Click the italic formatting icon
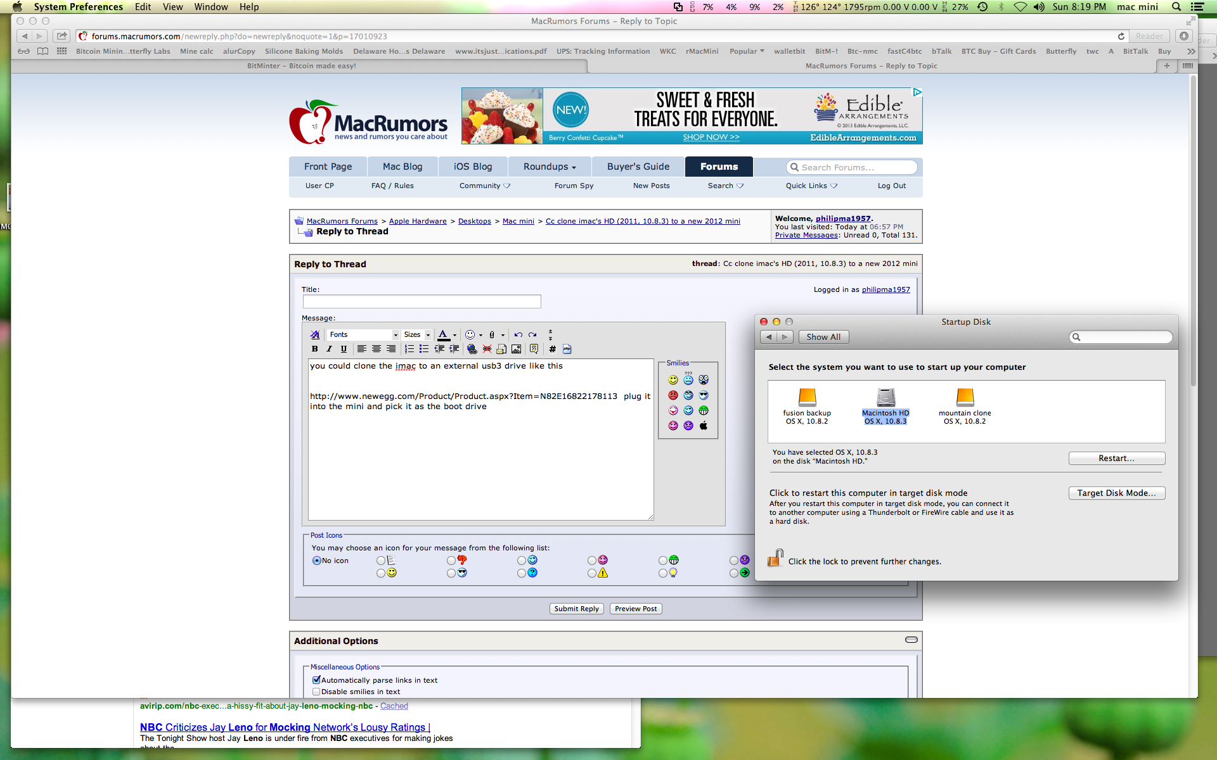1217x760 pixels. (329, 349)
